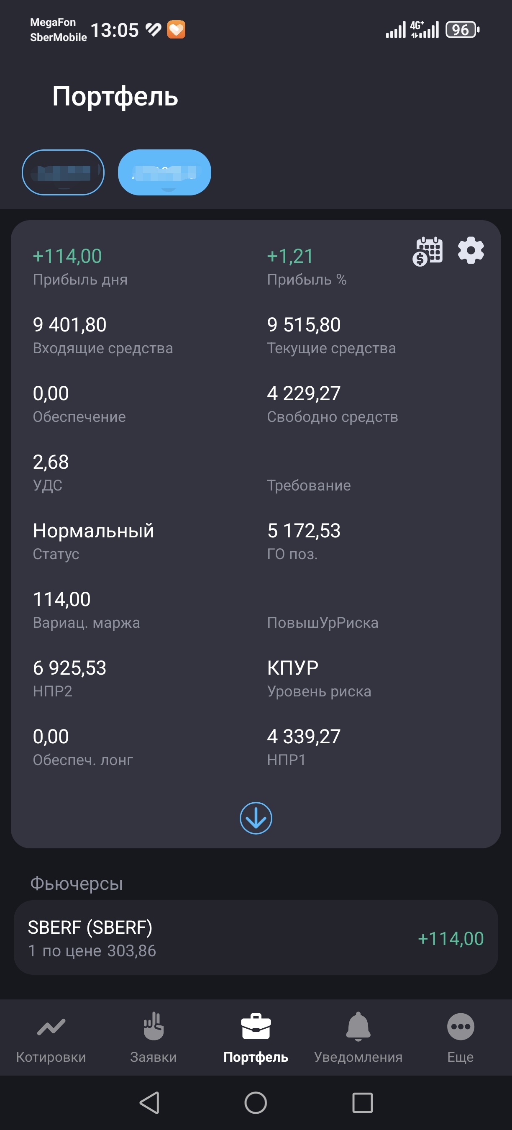The image size is (512, 1130).
Task: Open recent apps square button
Action: coord(363,1103)
